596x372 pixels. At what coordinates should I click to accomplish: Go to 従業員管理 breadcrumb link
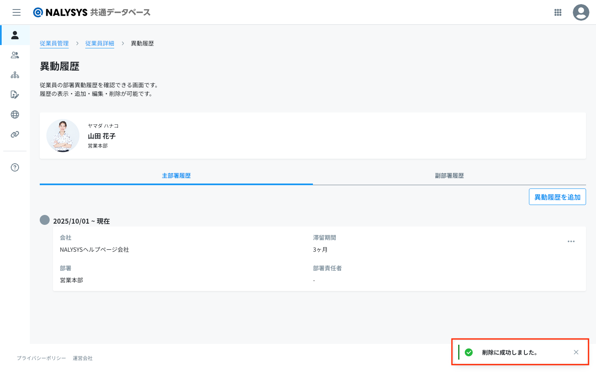coord(54,43)
